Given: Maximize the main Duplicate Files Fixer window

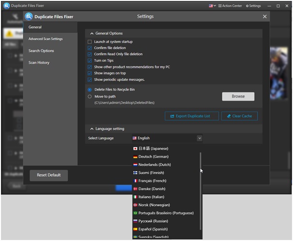Looking at the screenshot, I should pos(278,6).
